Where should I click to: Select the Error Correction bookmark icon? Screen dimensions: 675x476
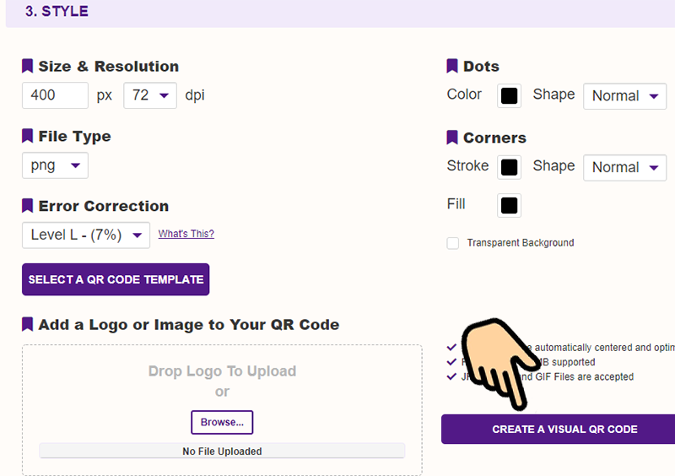coord(28,206)
